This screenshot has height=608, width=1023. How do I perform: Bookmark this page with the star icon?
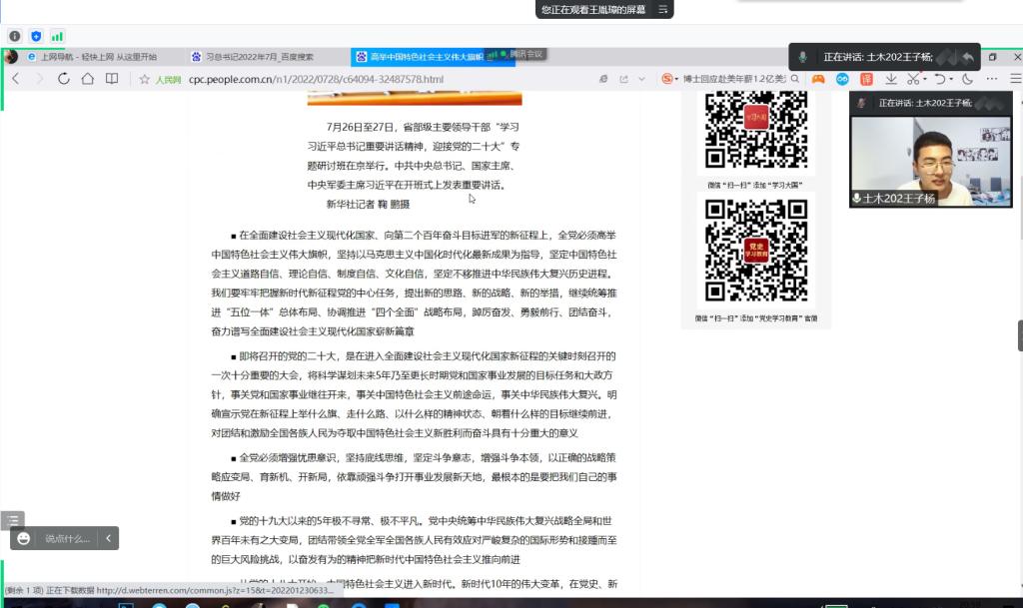[145, 79]
